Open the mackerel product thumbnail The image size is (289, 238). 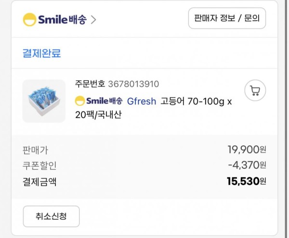tap(44, 101)
